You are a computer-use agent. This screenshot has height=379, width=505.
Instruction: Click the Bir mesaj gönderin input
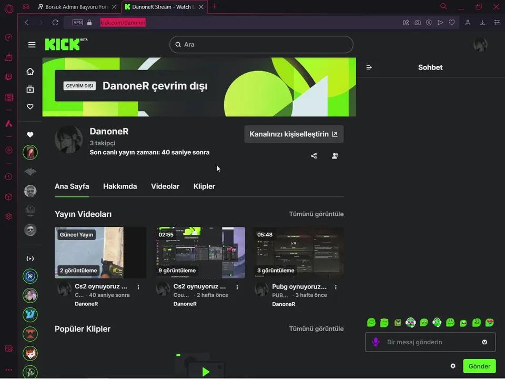coord(430,342)
